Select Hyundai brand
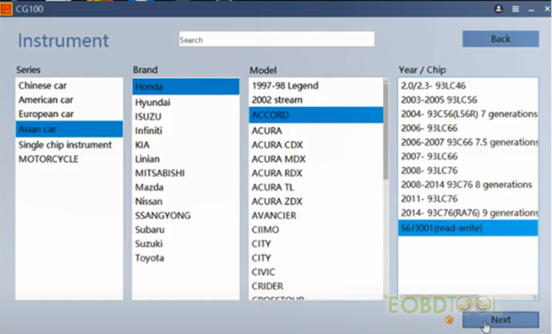The image size is (552, 334). pyautogui.click(x=186, y=103)
